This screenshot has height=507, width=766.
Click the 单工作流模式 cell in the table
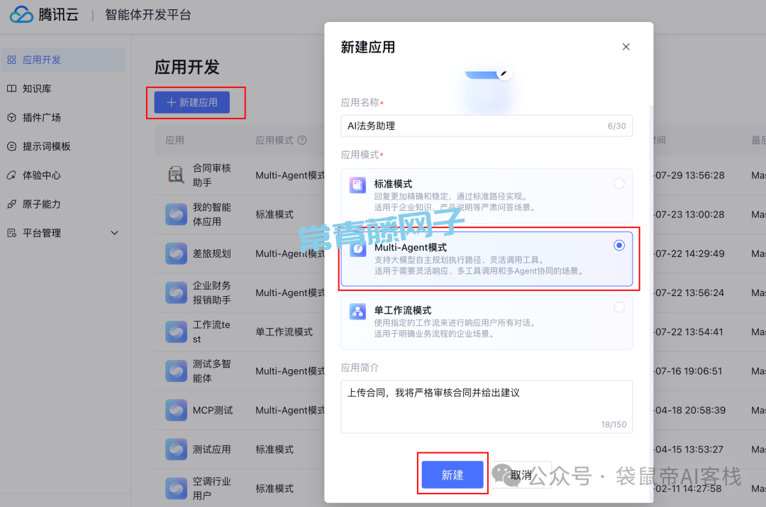[x=284, y=332]
